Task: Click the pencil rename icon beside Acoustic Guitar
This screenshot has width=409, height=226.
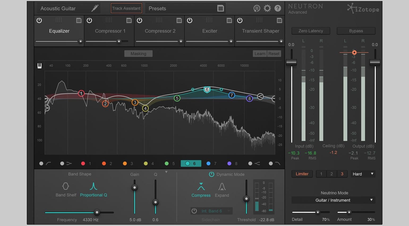Action: click(x=95, y=8)
